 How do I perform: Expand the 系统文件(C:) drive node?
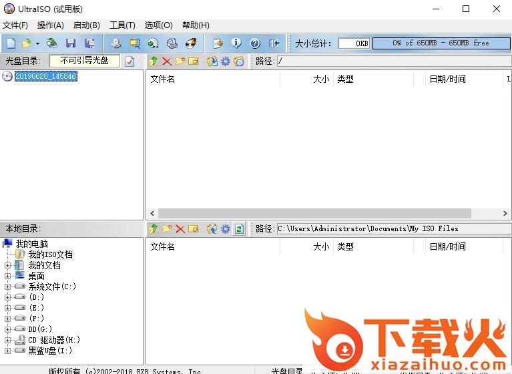pos(8,287)
